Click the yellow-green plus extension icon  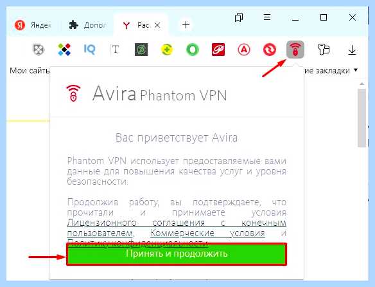tap(167, 50)
